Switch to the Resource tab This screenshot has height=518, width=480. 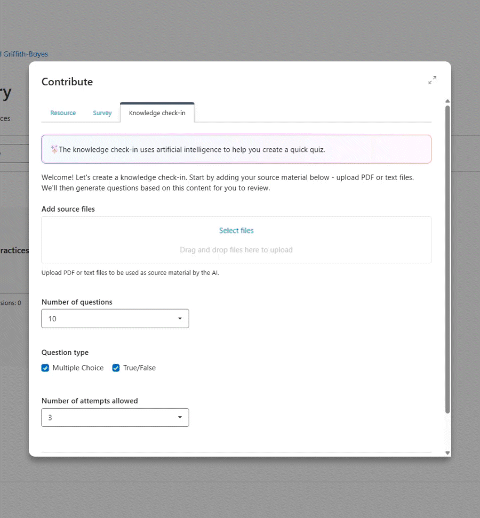click(x=63, y=112)
